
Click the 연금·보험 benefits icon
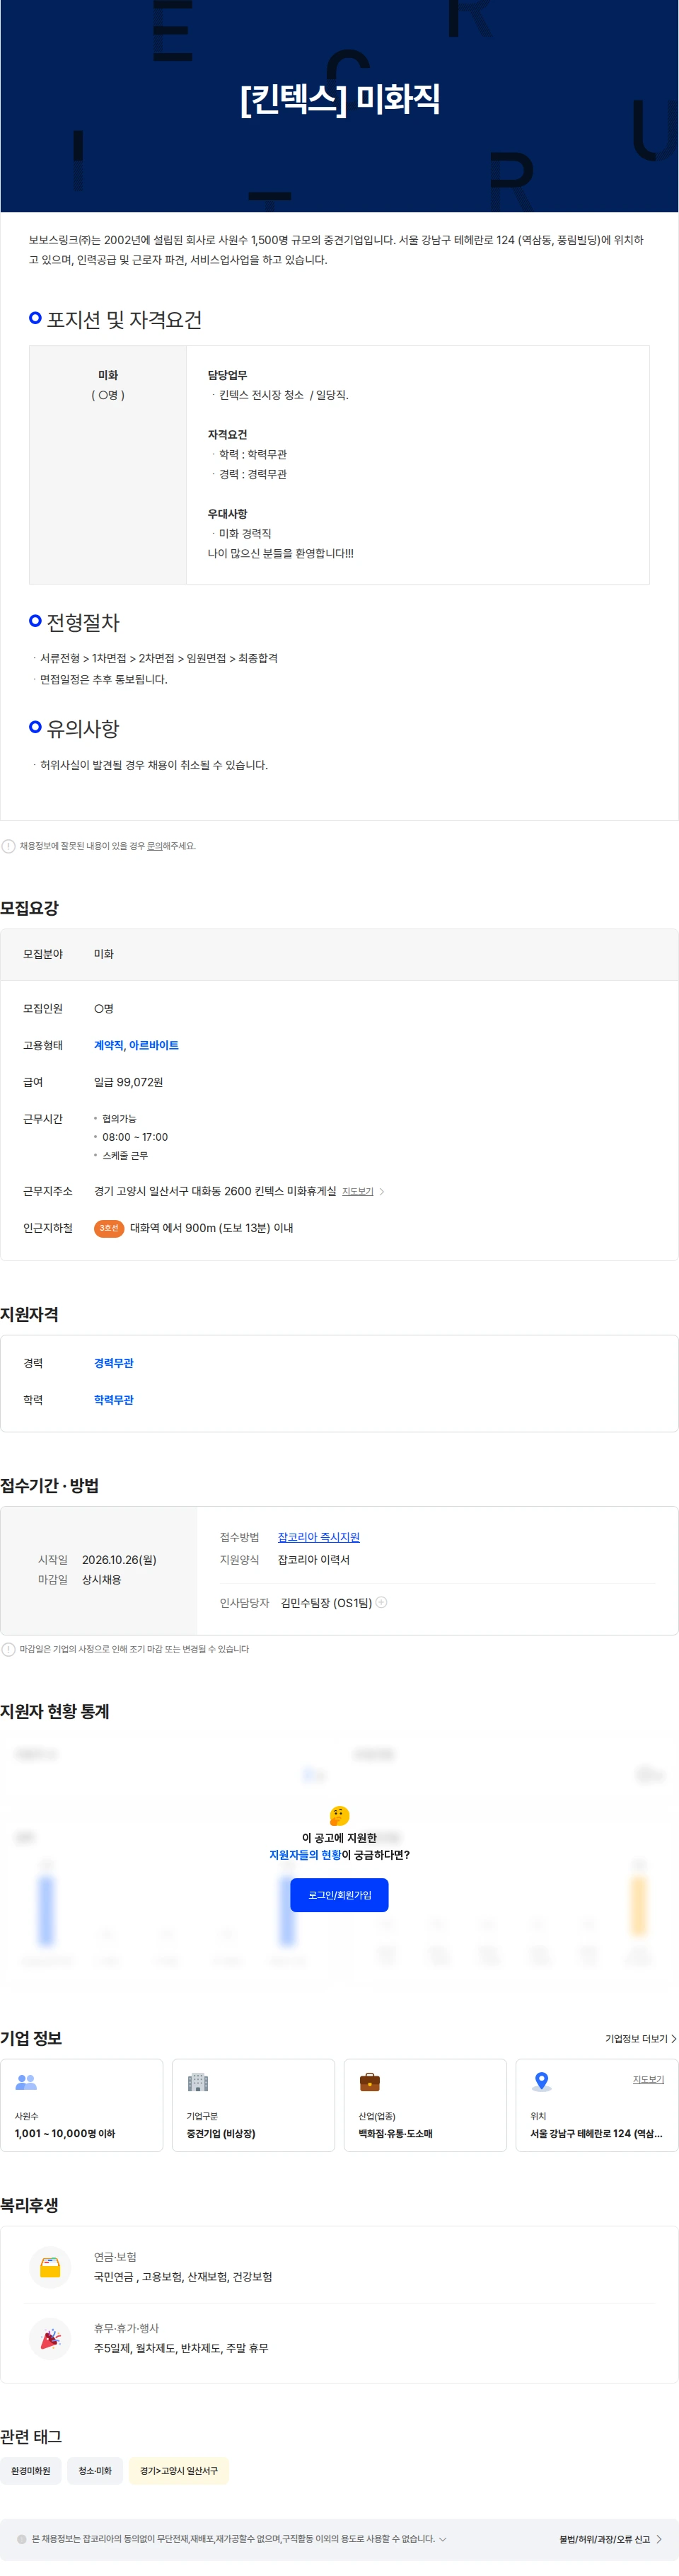click(50, 2267)
